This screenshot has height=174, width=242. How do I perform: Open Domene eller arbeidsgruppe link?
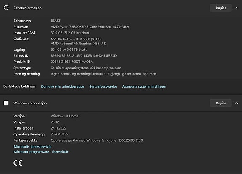(63, 86)
